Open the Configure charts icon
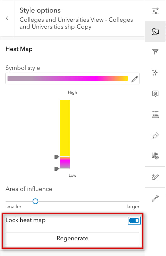 [155, 156]
